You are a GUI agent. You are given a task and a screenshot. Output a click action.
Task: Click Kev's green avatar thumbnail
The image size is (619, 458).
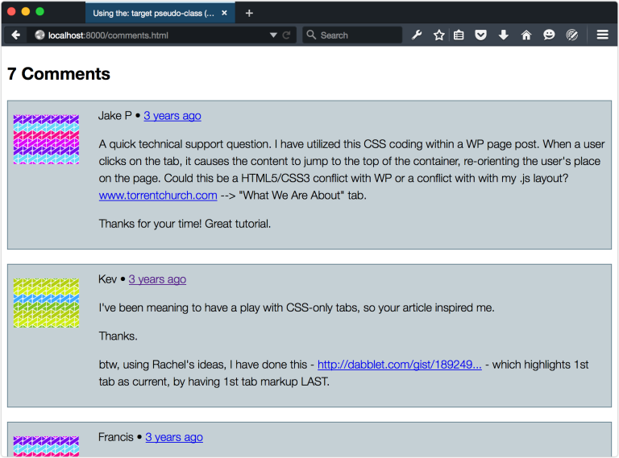tap(46, 303)
